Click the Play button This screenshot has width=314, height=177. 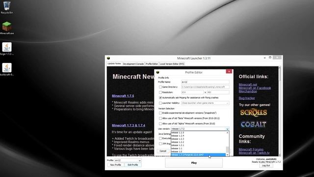coord(194,163)
